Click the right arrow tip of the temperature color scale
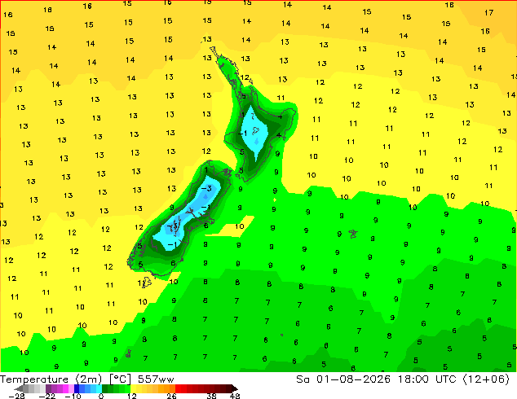This screenshot has height=399, width=517. [235, 388]
